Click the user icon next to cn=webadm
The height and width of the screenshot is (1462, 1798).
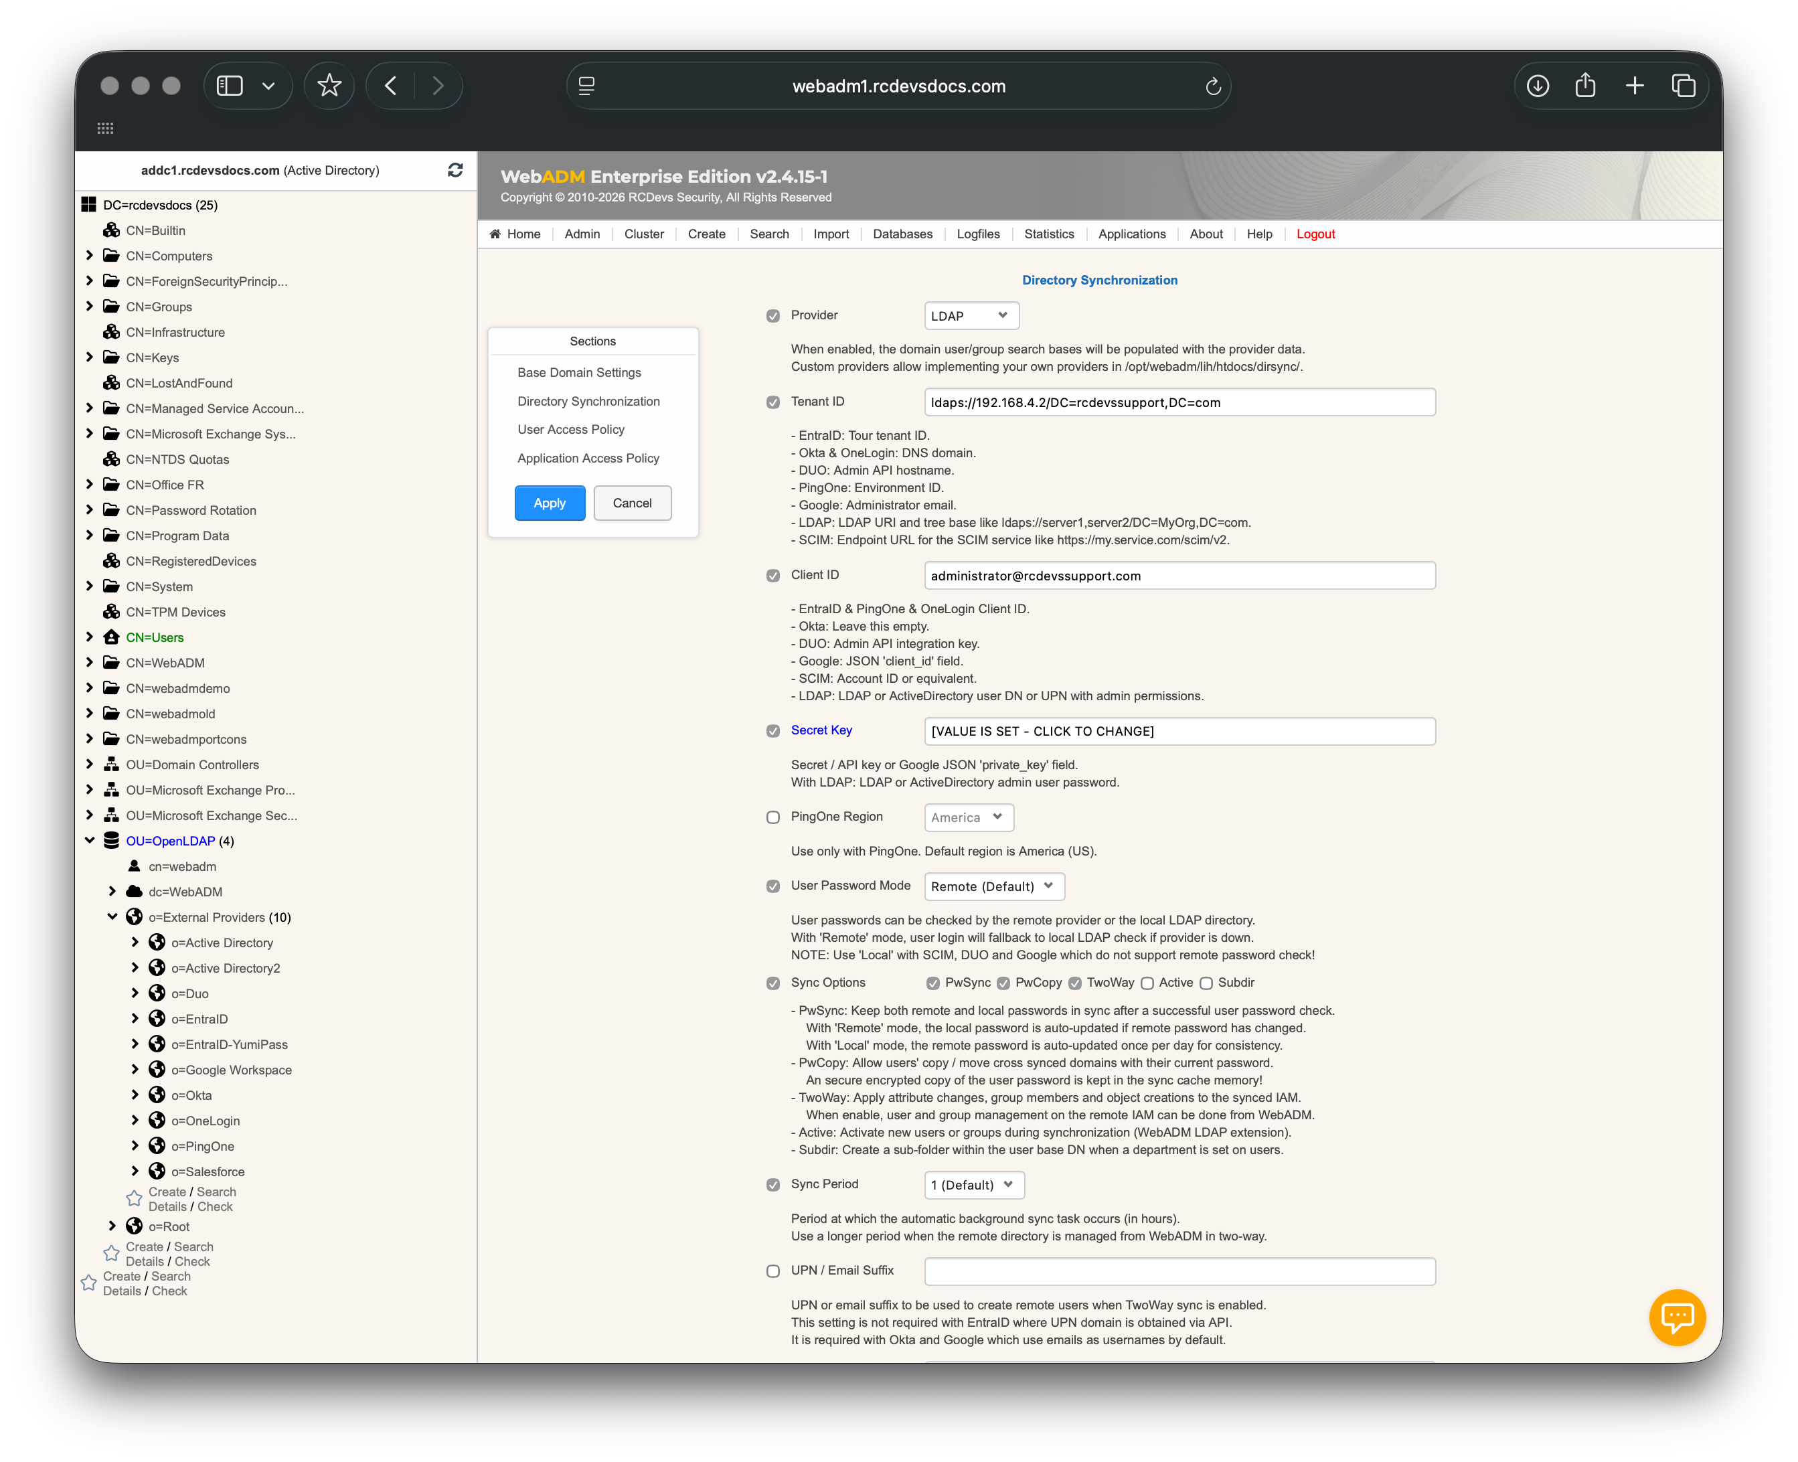(x=133, y=866)
